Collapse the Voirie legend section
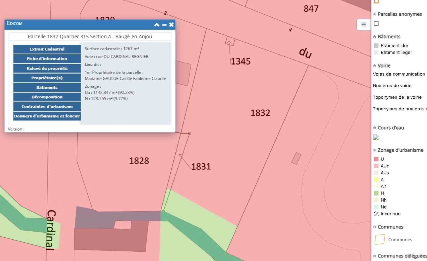The width and height of the screenshot is (427, 261). click(x=375, y=66)
